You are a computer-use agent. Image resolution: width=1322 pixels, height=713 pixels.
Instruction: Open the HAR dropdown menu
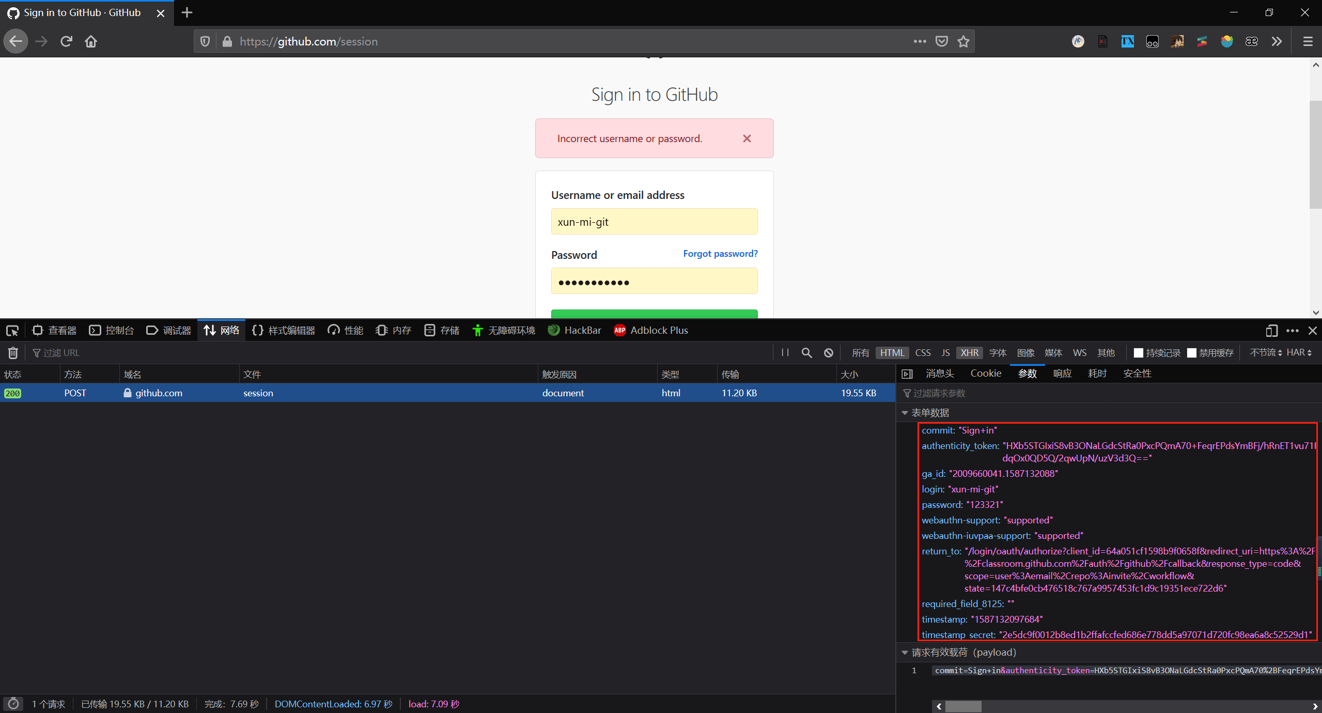[x=1299, y=352]
